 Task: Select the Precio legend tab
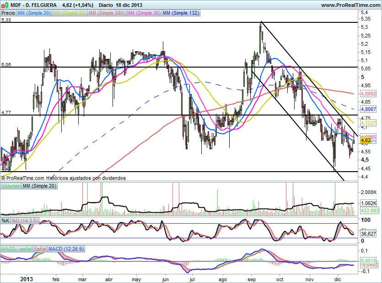coord(8,13)
